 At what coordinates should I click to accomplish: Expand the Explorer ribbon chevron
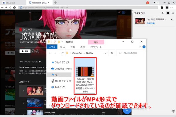[140, 47]
